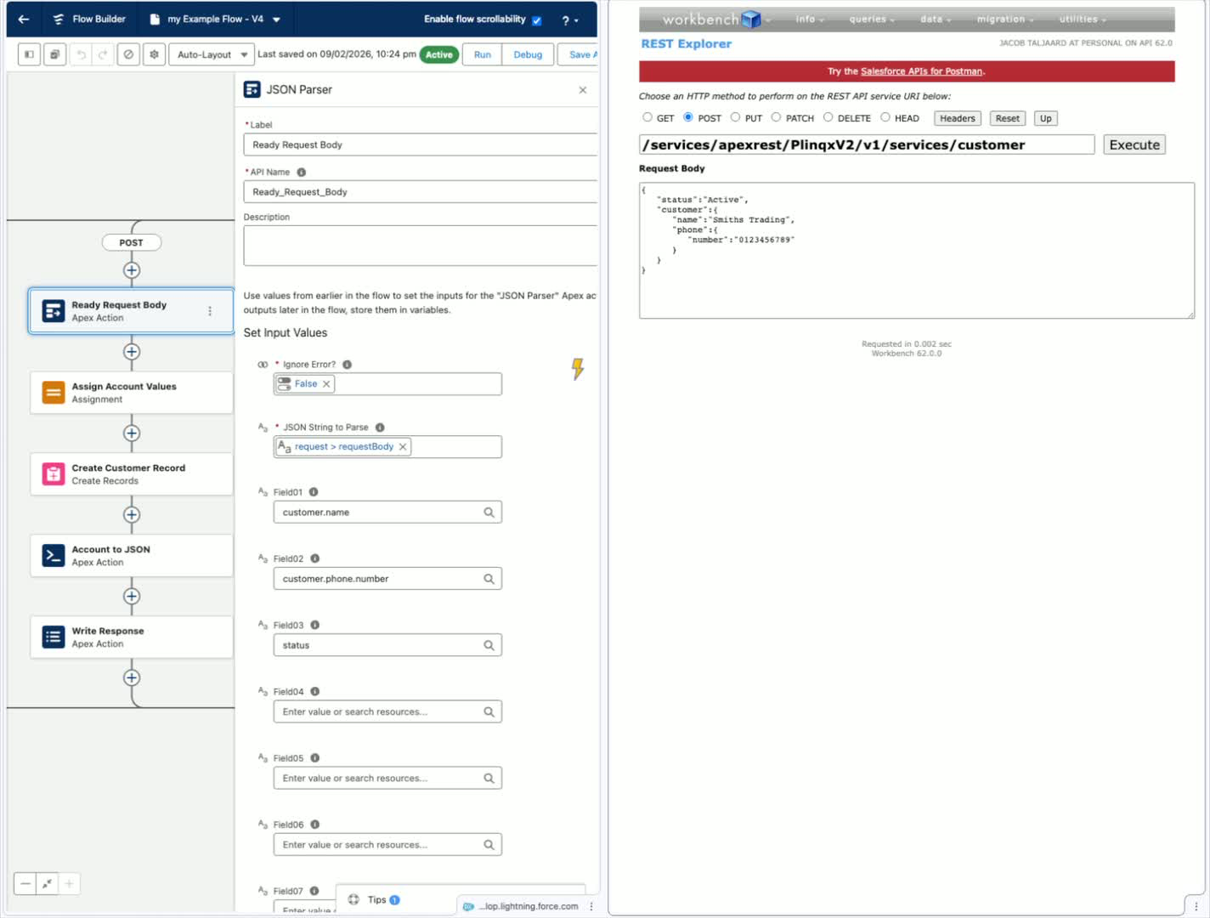
Task: Open Field04 resource picker
Action: (387, 711)
